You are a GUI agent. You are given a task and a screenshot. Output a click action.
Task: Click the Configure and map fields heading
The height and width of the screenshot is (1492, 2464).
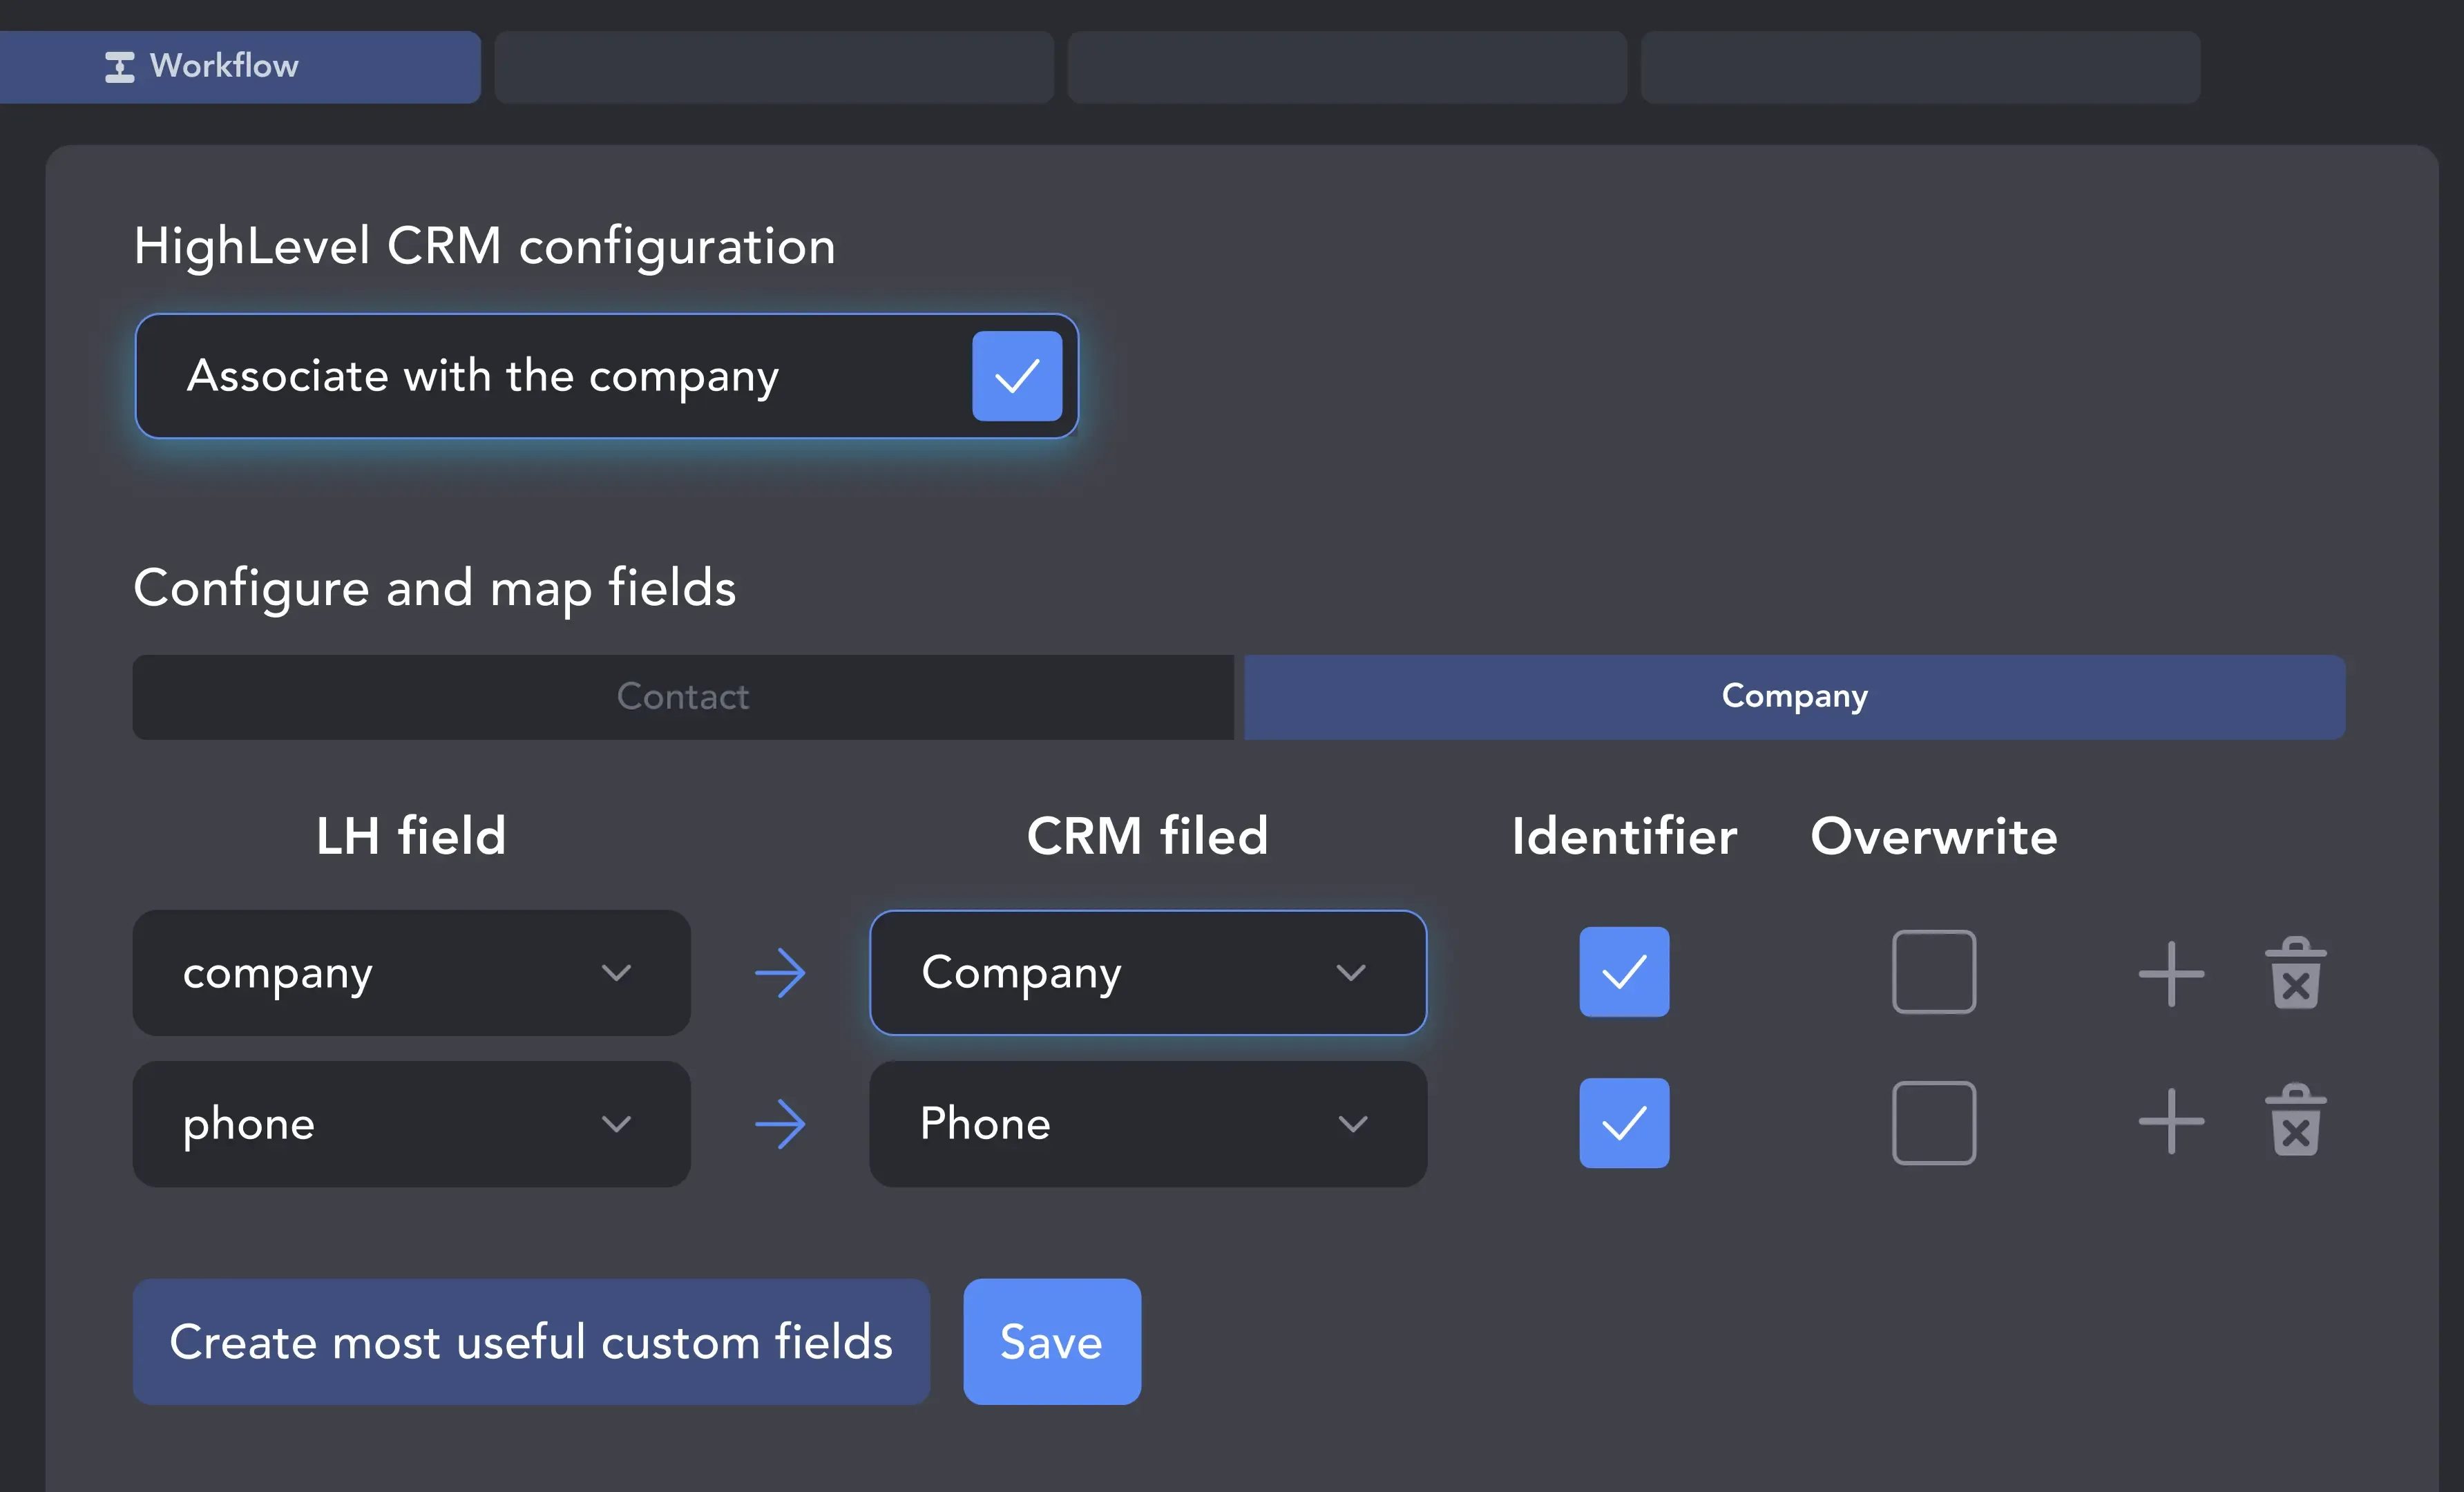pos(435,588)
